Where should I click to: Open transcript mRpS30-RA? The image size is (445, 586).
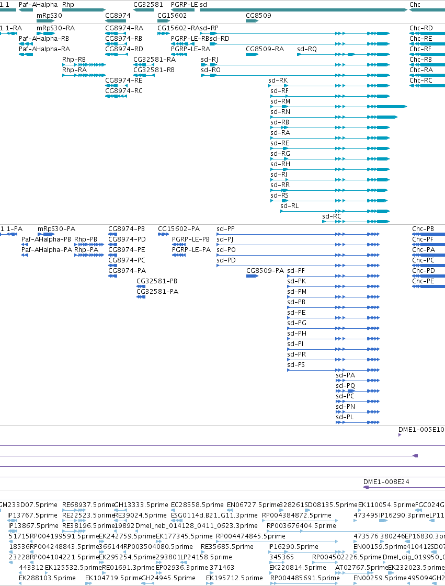point(56,28)
